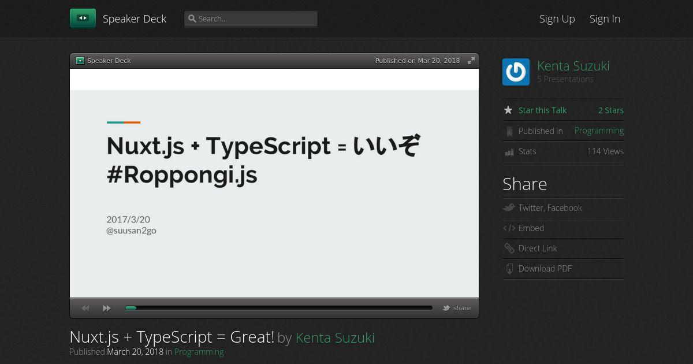
Task: Click the green Speaker Deck logo icon
Action: click(83, 18)
